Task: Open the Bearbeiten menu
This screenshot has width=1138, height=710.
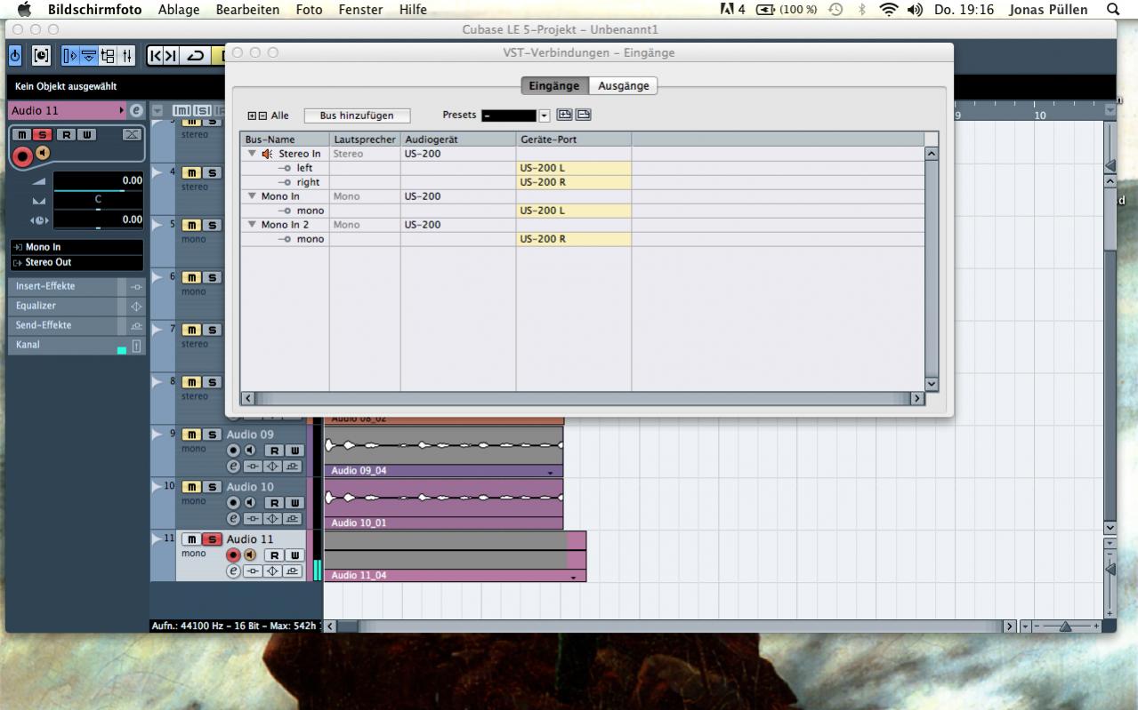Action: [247, 10]
